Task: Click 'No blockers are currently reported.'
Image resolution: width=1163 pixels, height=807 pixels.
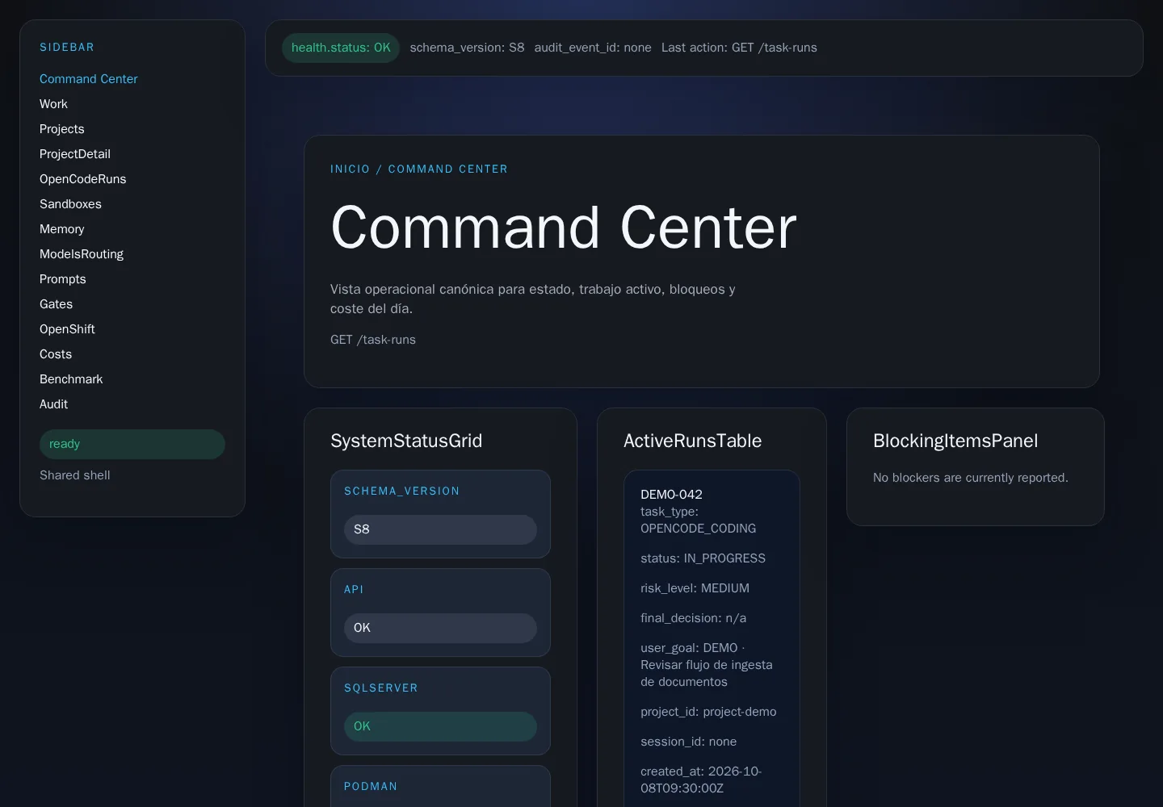Action: (x=971, y=478)
